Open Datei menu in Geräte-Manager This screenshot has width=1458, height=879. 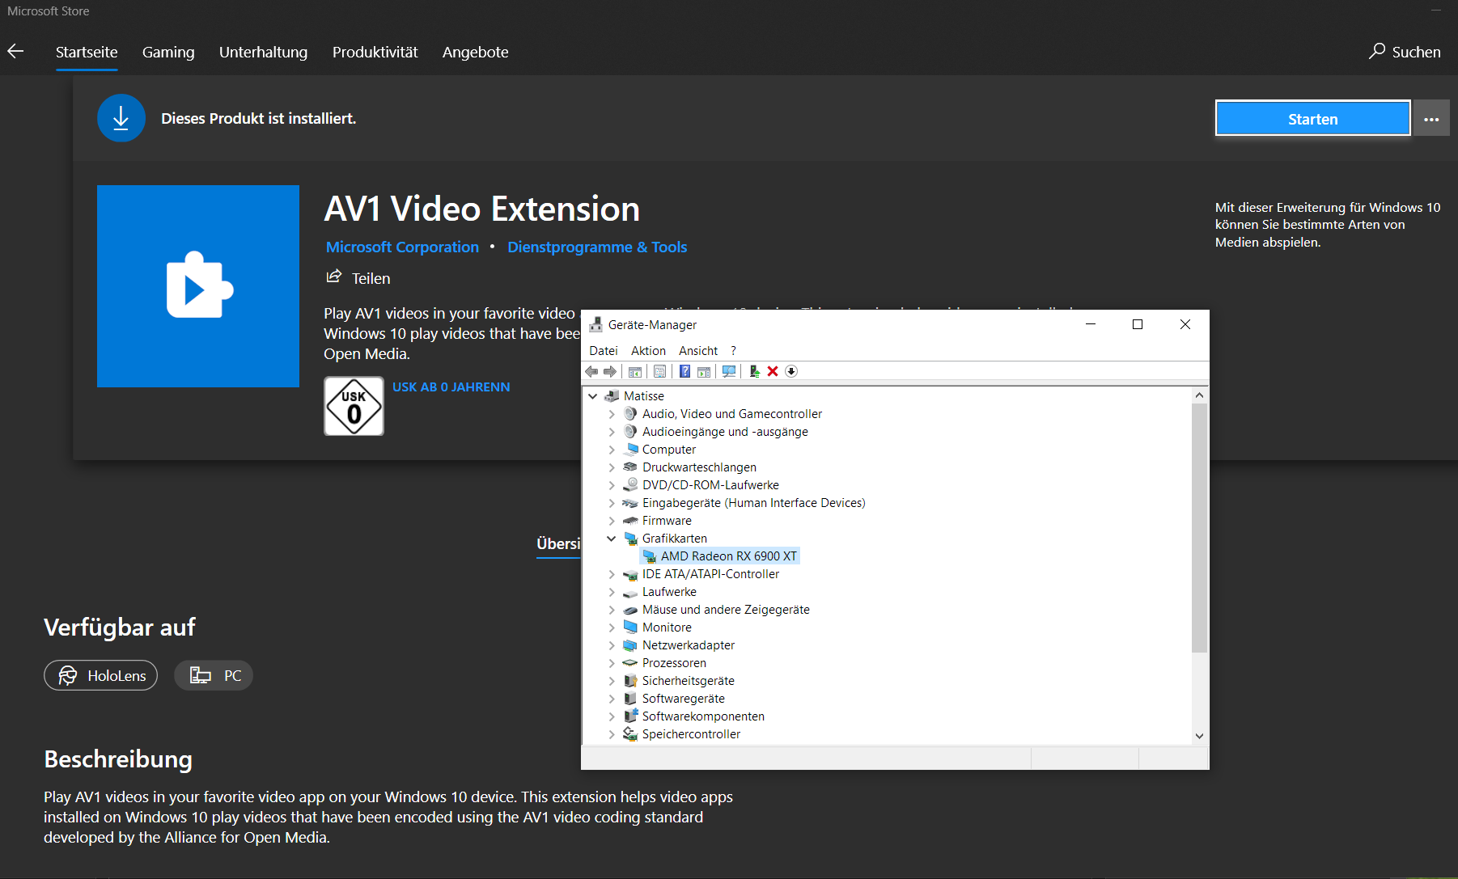[x=604, y=350]
